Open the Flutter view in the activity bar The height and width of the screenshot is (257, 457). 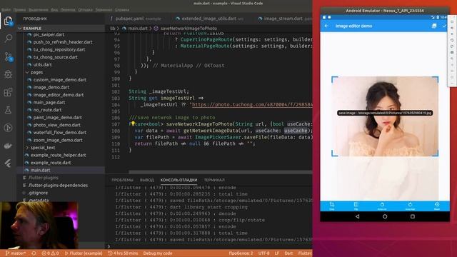tap(8, 163)
